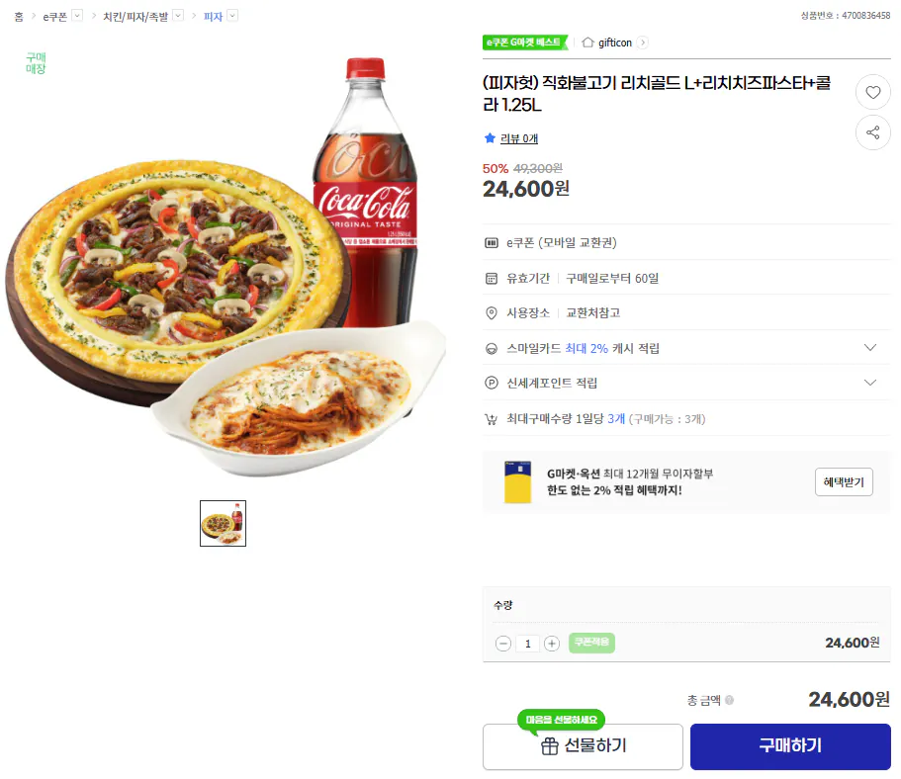Open sharing options with the share icon
The image size is (901, 779).
872,131
